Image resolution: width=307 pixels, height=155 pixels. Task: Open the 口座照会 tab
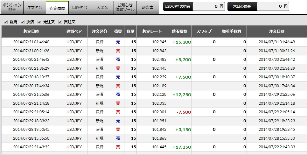[80, 7]
